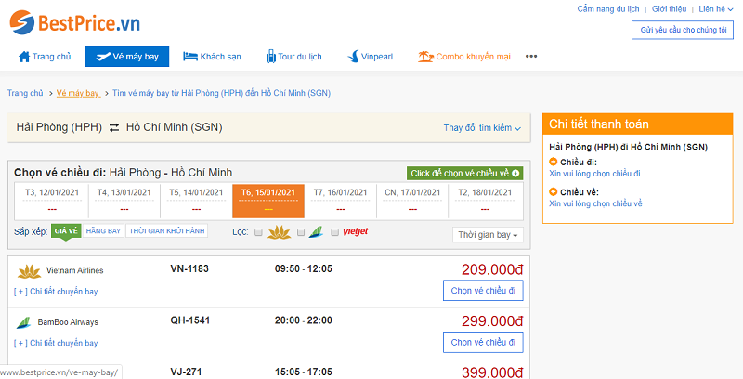The width and height of the screenshot is (743, 379).
Task: Open the Thời gian bay dropdown
Action: (488, 235)
